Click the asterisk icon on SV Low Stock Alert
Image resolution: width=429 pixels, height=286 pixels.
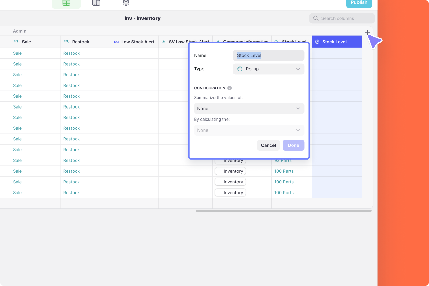(x=164, y=42)
